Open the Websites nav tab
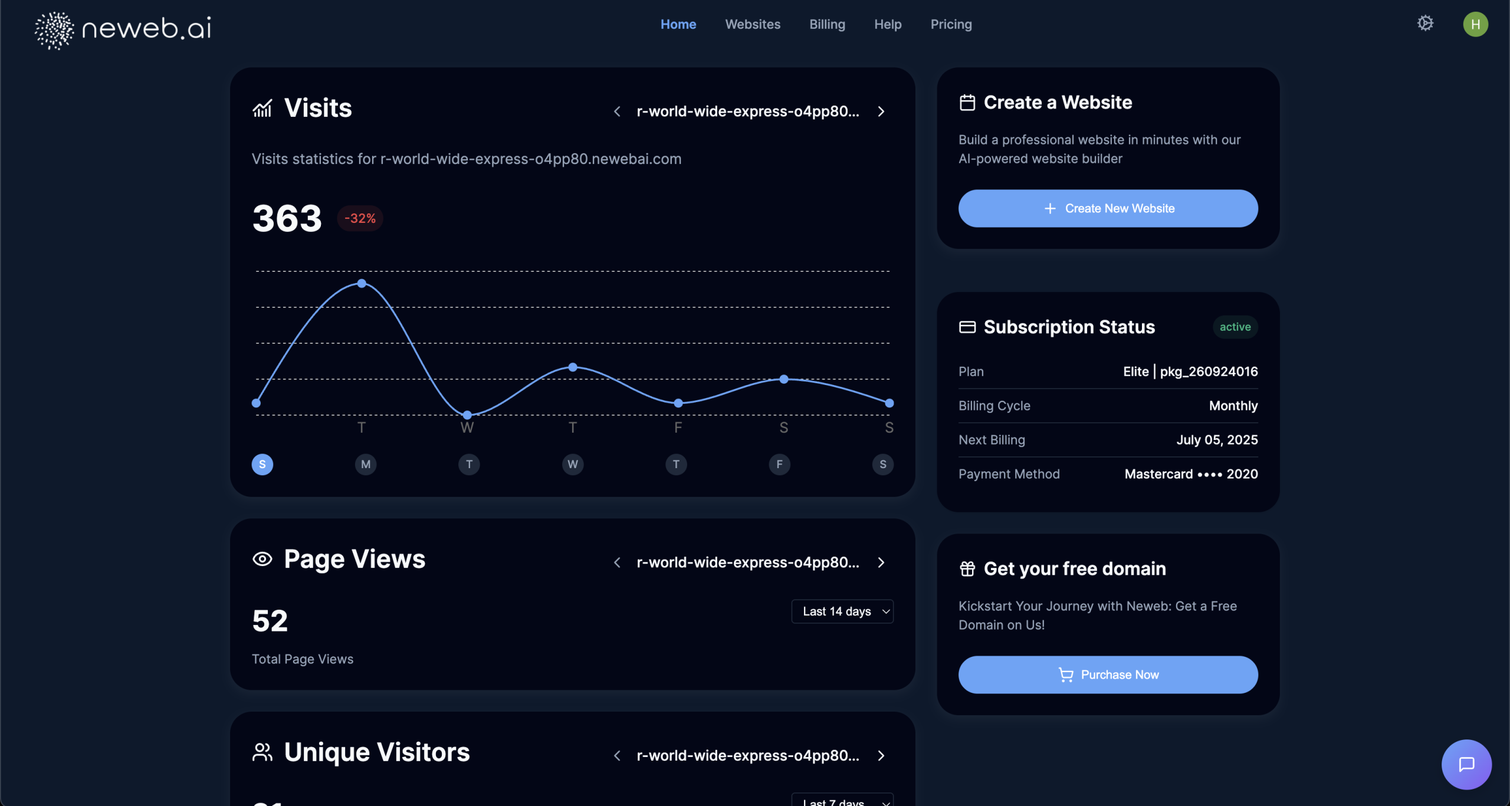This screenshot has height=806, width=1510. [753, 24]
